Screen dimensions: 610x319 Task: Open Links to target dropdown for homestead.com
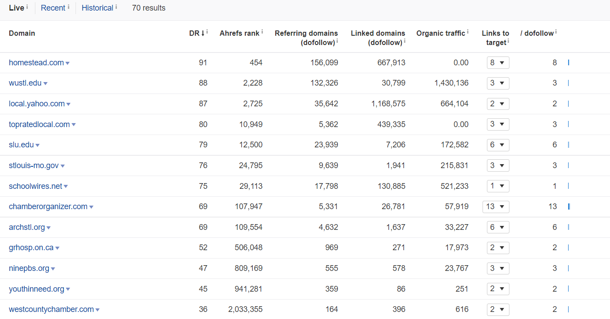click(x=498, y=63)
